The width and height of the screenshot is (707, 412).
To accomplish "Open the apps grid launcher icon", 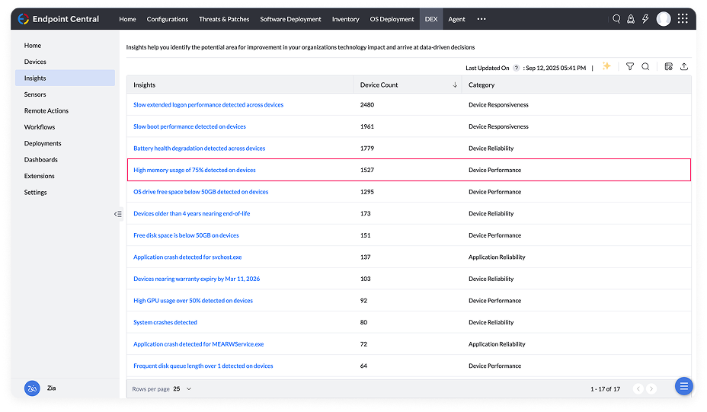I will [683, 19].
